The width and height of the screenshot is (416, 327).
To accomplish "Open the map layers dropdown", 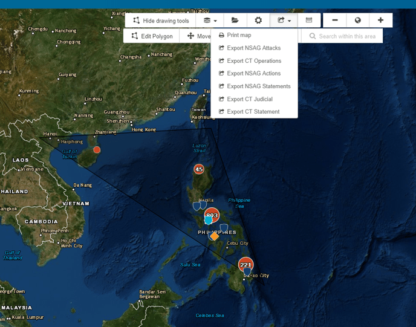I will tap(210, 21).
